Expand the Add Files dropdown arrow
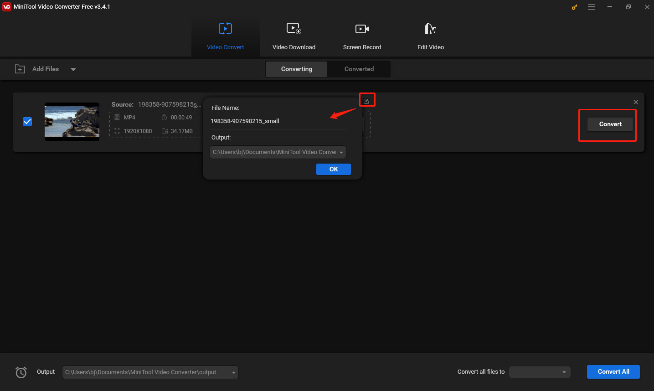 (x=73, y=70)
